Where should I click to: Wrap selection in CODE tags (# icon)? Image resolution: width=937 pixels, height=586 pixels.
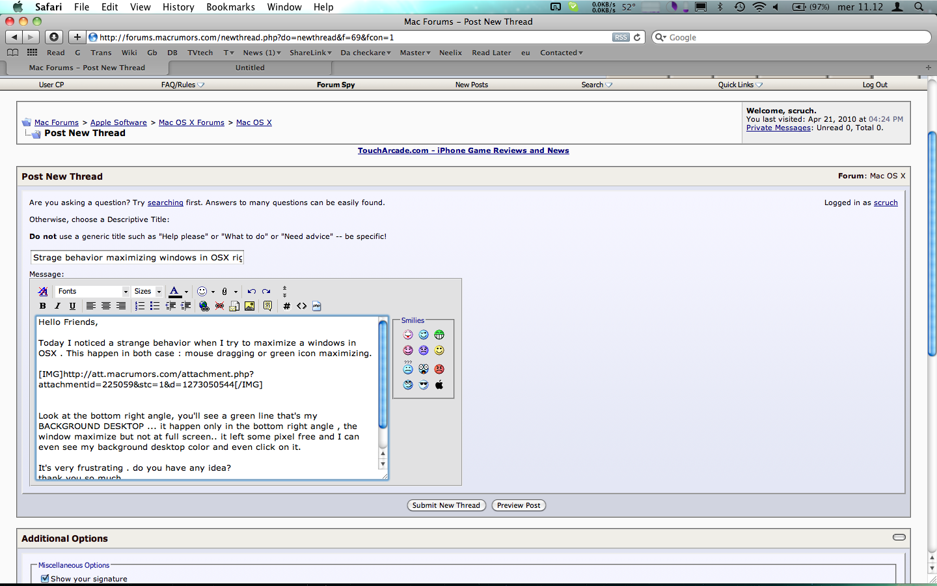(286, 306)
